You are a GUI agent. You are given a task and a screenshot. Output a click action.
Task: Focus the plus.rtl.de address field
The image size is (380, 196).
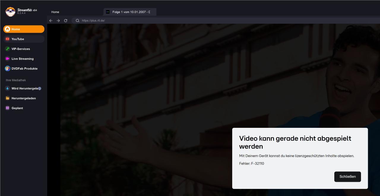226,20
